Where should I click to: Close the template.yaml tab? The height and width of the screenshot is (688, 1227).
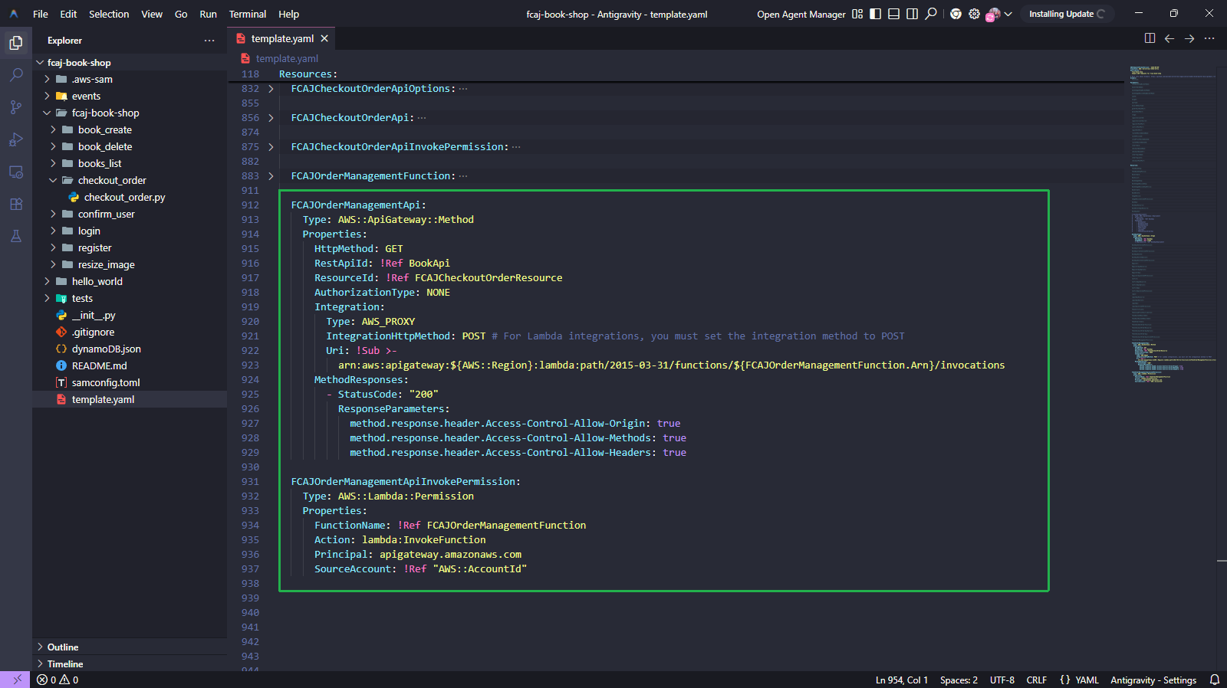(x=324, y=38)
